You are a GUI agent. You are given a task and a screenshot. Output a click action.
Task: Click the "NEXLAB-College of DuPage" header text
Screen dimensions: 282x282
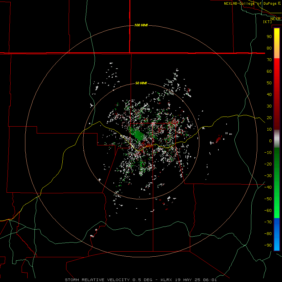250,3
